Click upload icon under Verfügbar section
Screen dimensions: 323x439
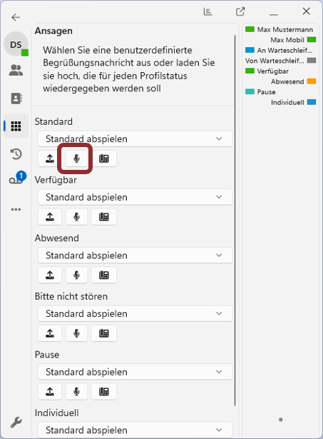(x=50, y=217)
